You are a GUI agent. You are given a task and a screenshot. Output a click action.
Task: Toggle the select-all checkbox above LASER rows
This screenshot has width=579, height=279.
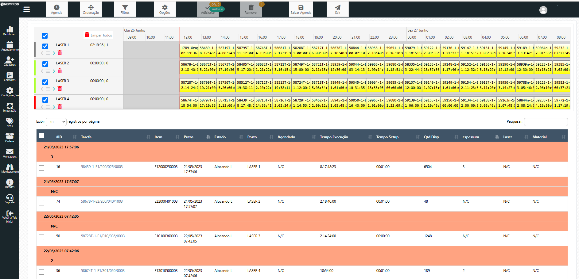(x=45, y=36)
